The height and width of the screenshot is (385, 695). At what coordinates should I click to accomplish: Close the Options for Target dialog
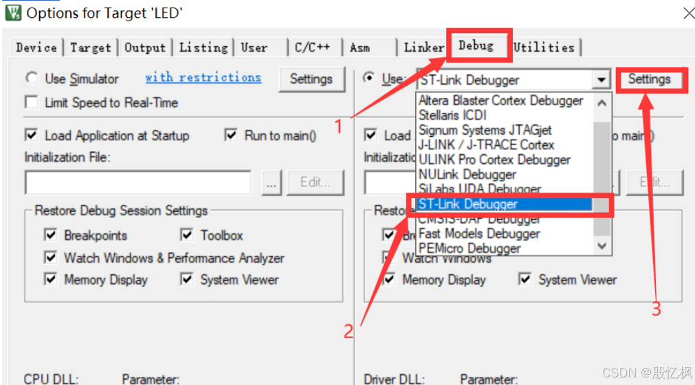tap(689, 13)
